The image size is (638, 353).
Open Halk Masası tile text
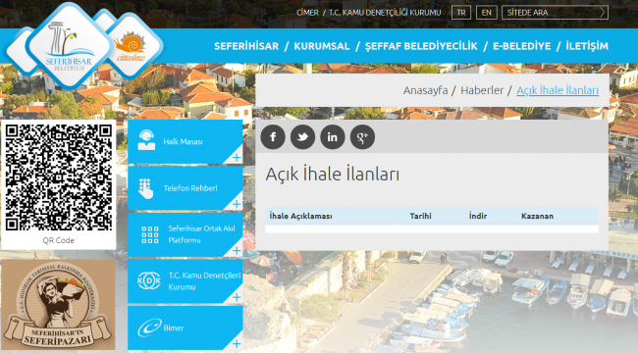[x=183, y=141]
